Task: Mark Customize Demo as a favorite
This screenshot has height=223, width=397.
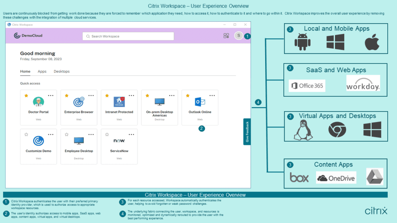Action: pos(26,134)
